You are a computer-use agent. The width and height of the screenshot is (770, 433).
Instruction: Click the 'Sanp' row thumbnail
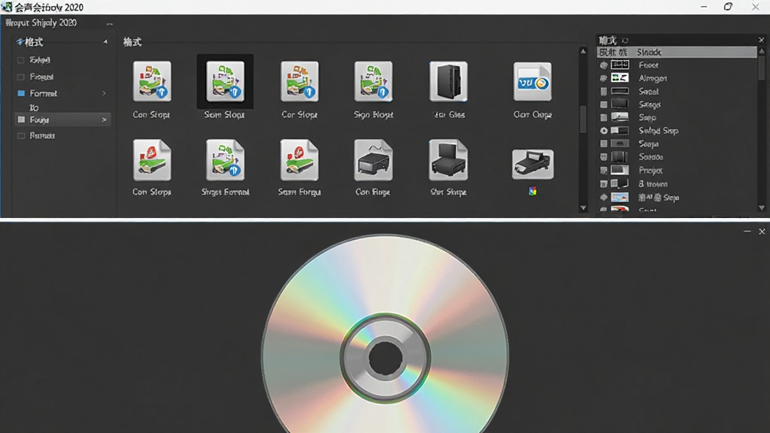620,118
